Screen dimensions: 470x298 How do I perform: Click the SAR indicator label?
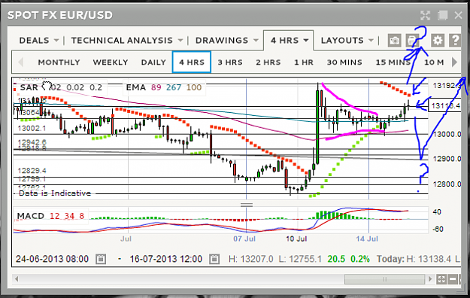tap(29, 87)
